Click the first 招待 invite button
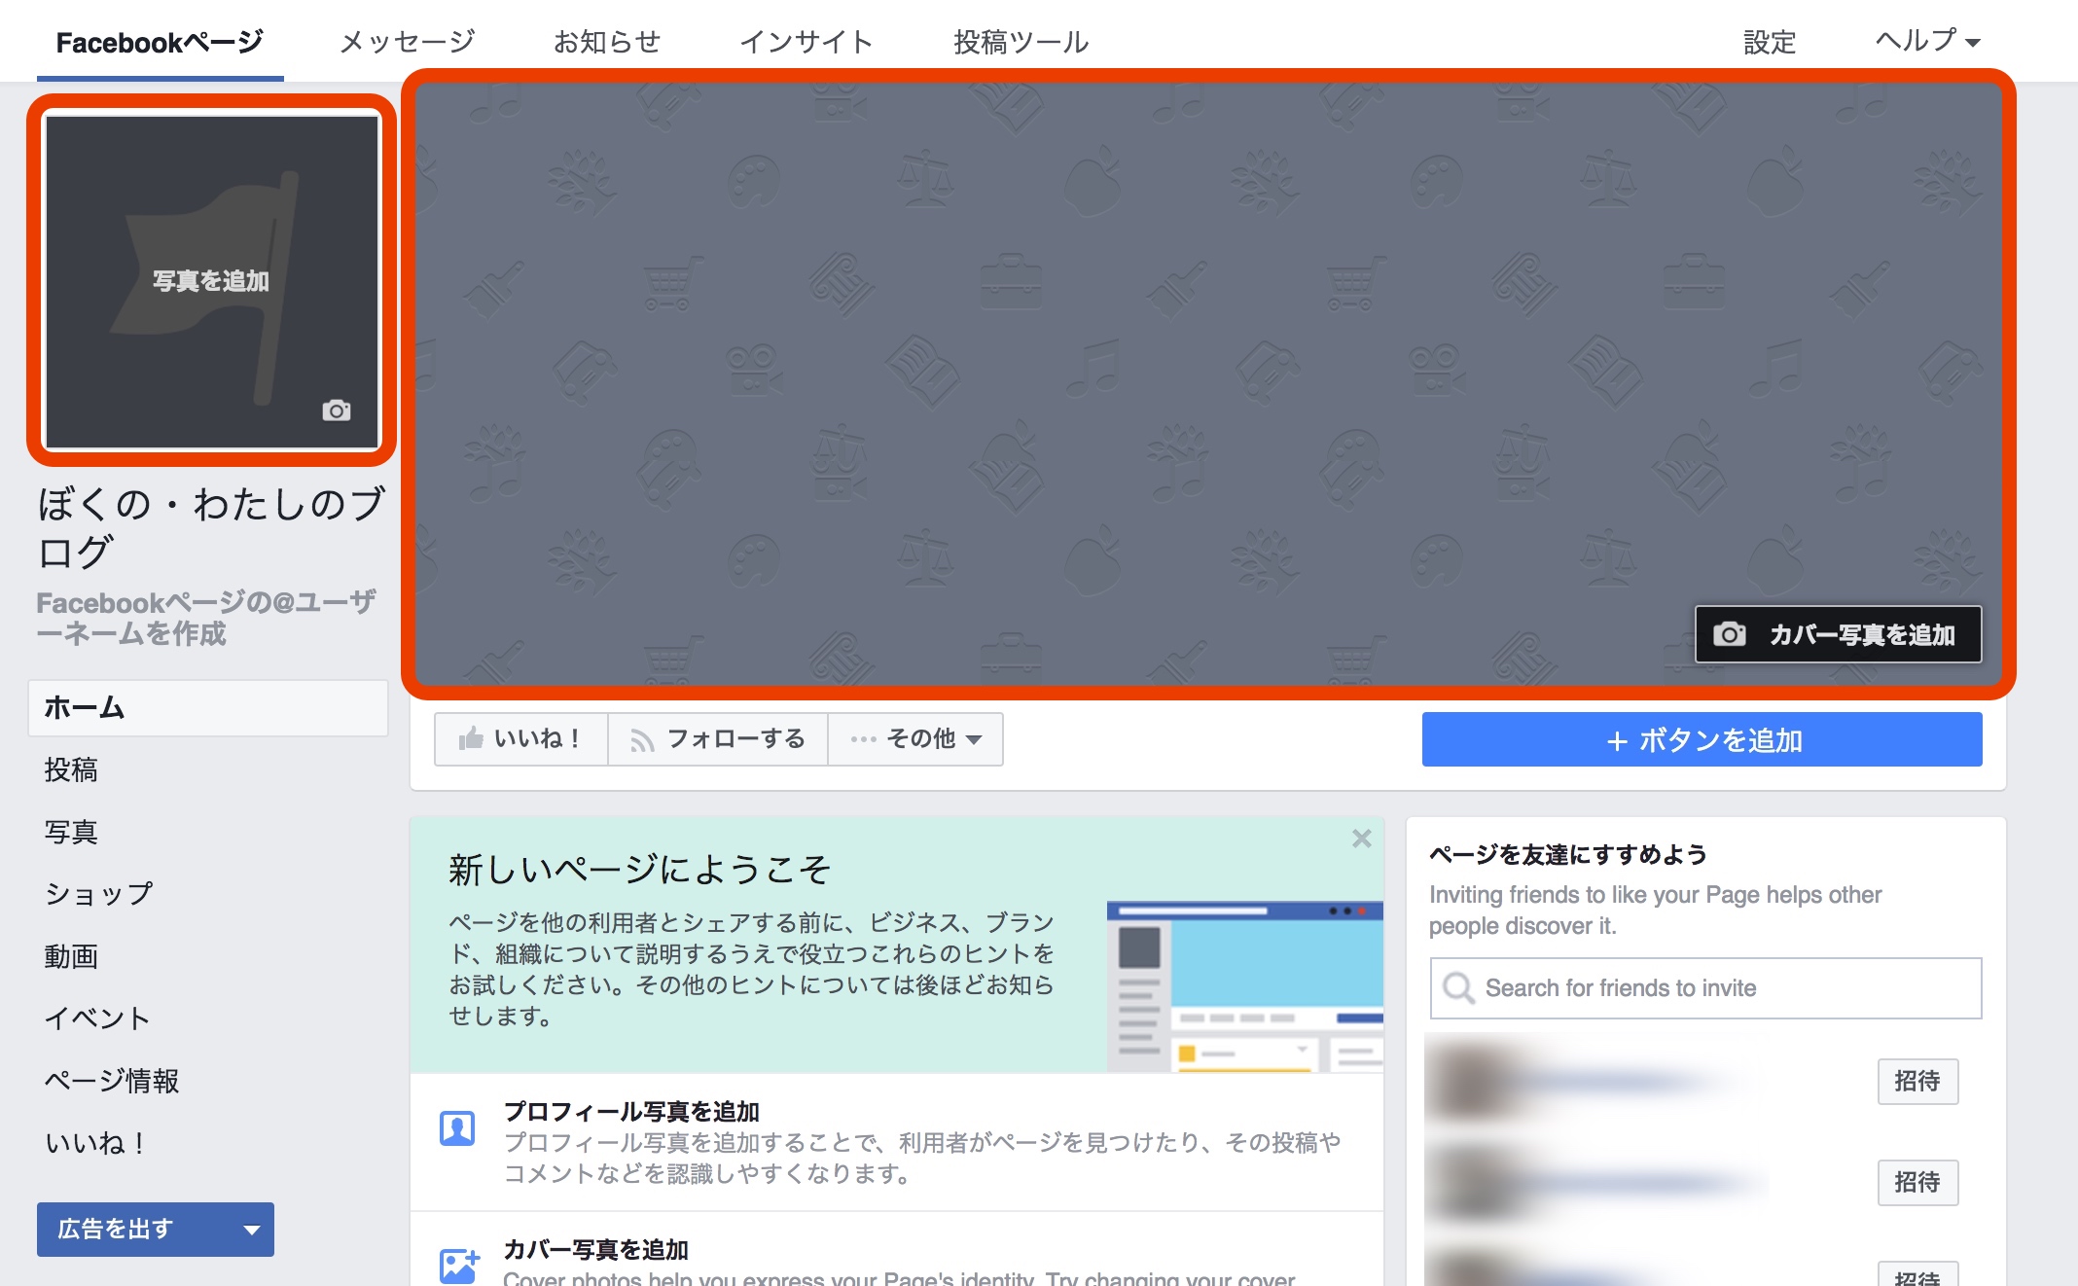The height and width of the screenshot is (1286, 2078). pyautogui.click(x=1917, y=1081)
